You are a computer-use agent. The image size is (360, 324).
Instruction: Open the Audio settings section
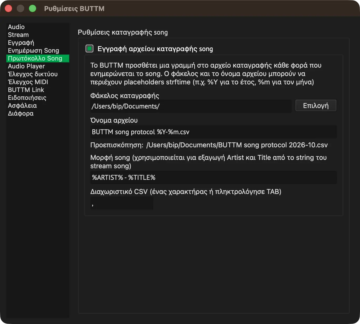38,27
